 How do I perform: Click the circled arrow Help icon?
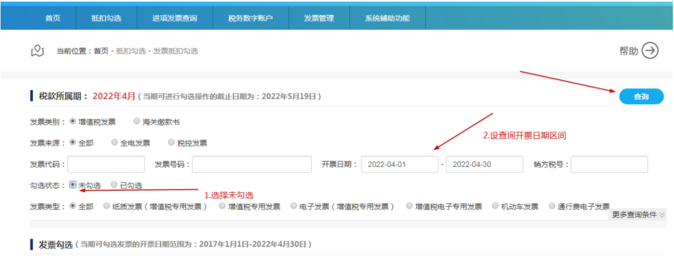pos(650,50)
